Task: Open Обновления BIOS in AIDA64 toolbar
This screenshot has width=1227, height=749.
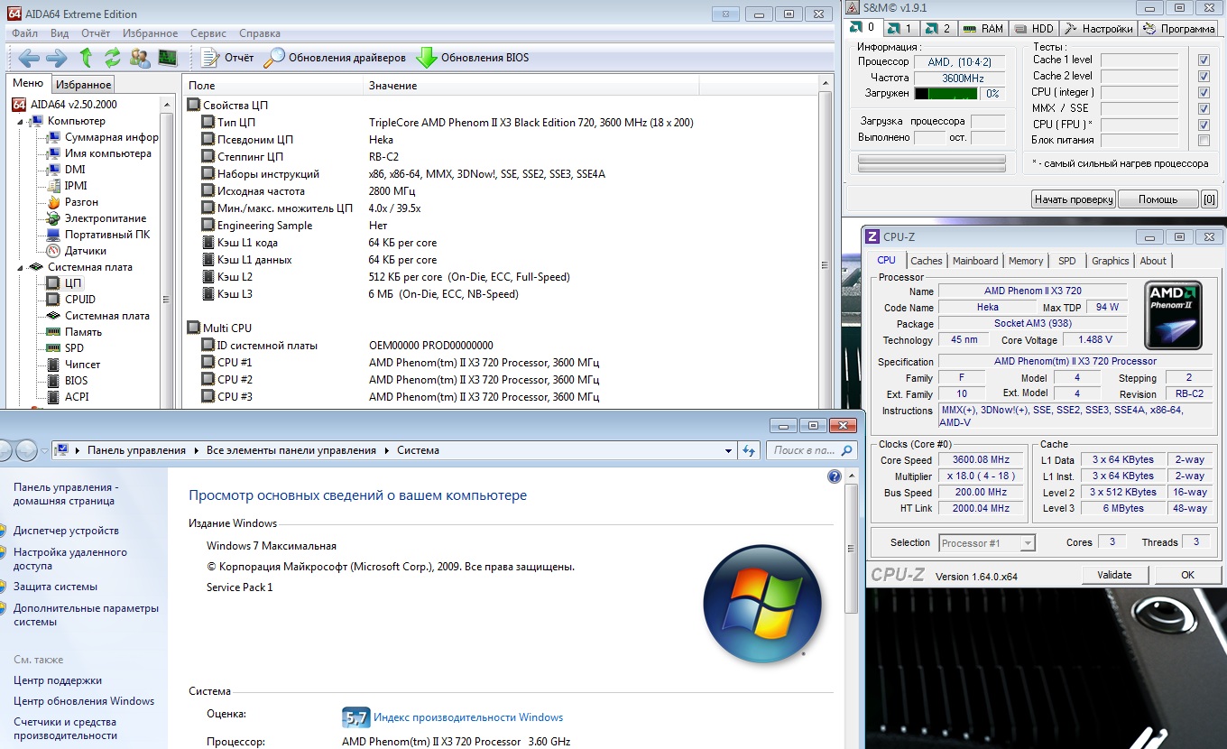Action: coord(473,58)
